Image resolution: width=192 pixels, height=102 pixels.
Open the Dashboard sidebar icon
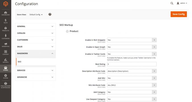point(5,13)
